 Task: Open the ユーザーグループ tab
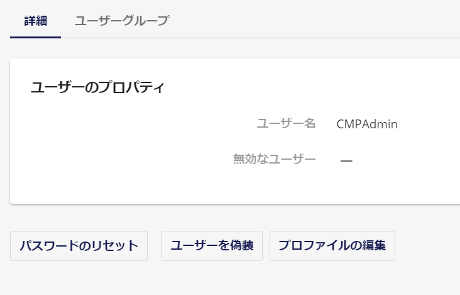(122, 21)
